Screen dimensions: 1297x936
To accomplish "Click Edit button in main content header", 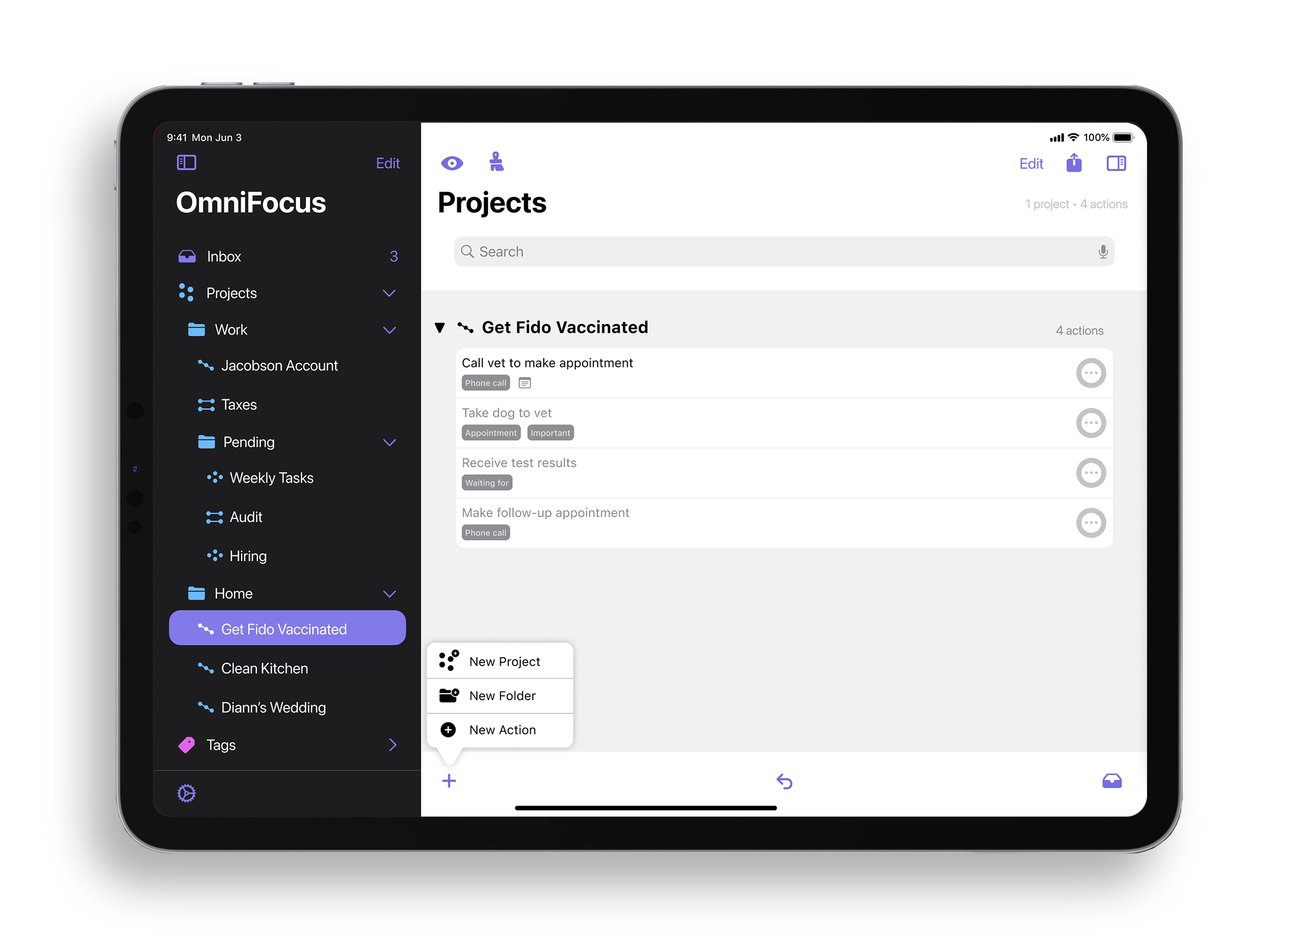I will click(x=1031, y=163).
